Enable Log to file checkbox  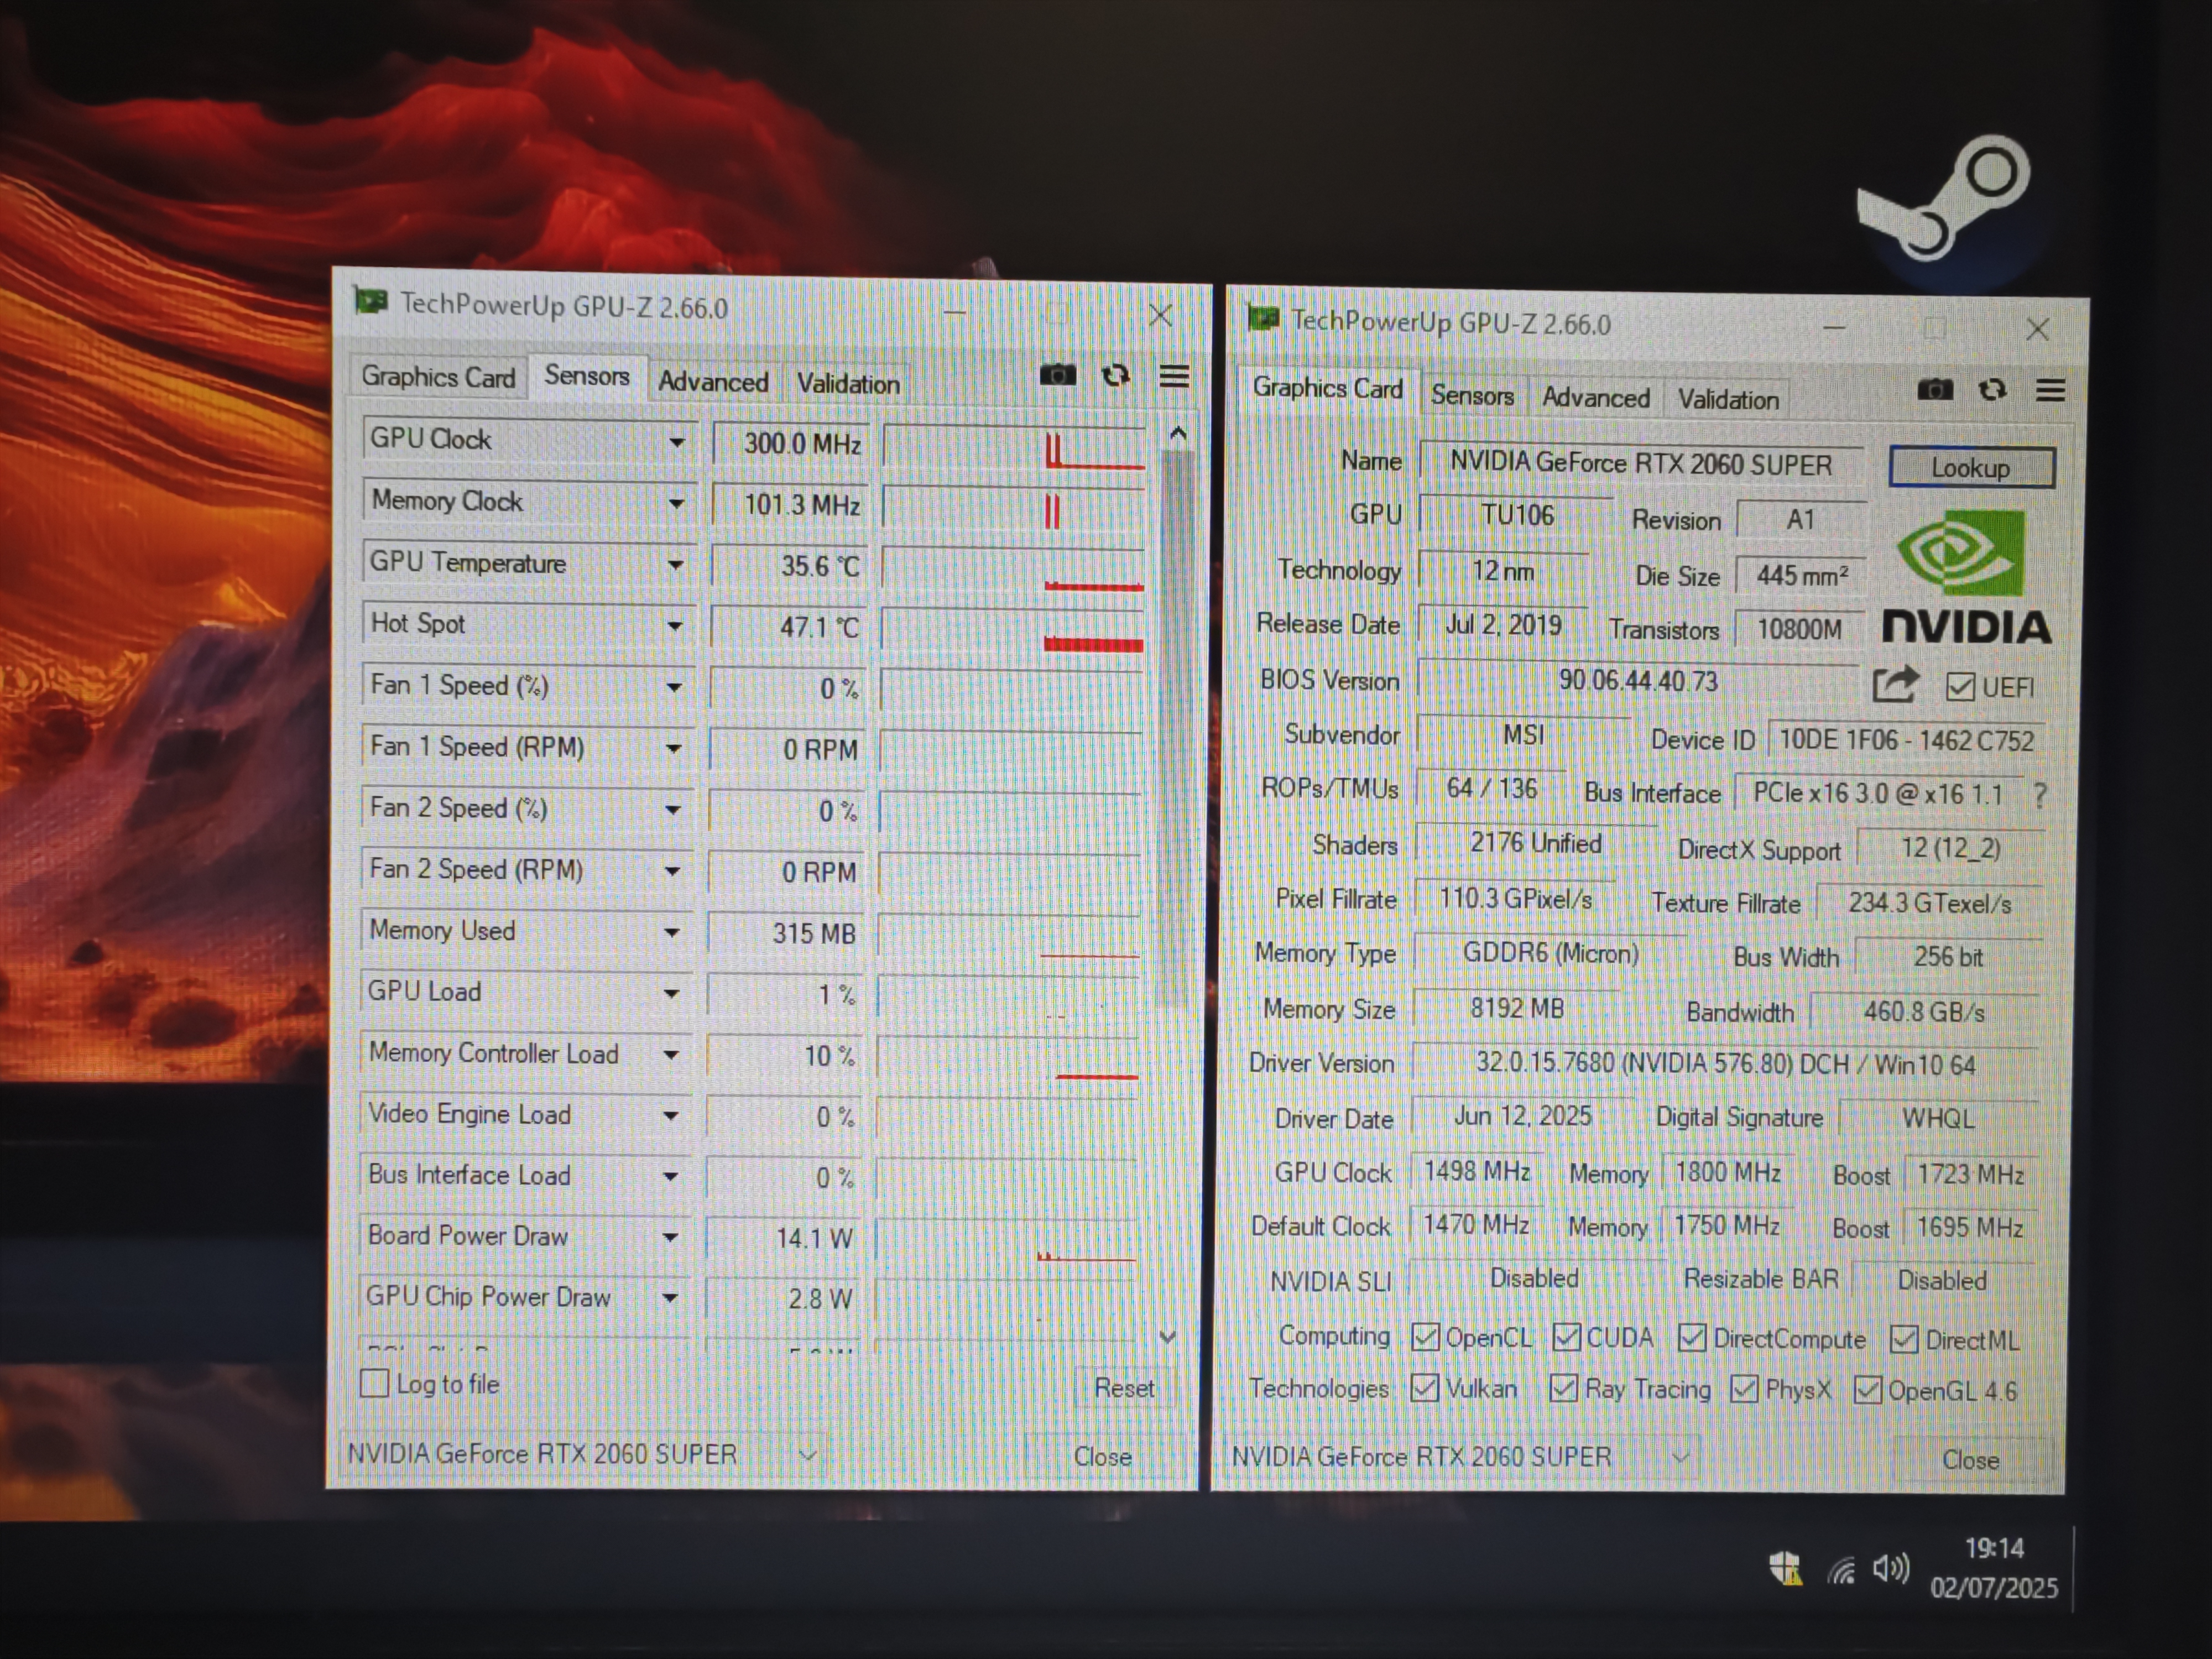(x=374, y=1383)
